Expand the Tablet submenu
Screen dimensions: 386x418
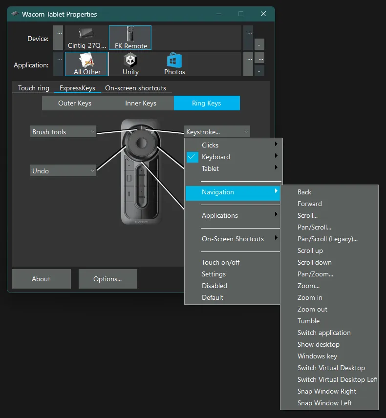(x=233, y=168)
